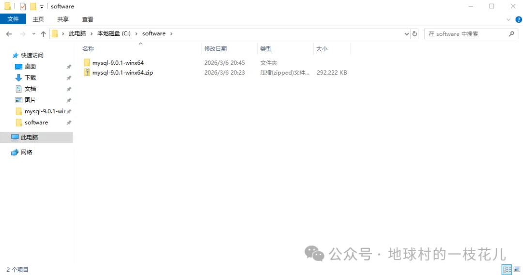Click software breadcrumb in address bar

(154, 33)
